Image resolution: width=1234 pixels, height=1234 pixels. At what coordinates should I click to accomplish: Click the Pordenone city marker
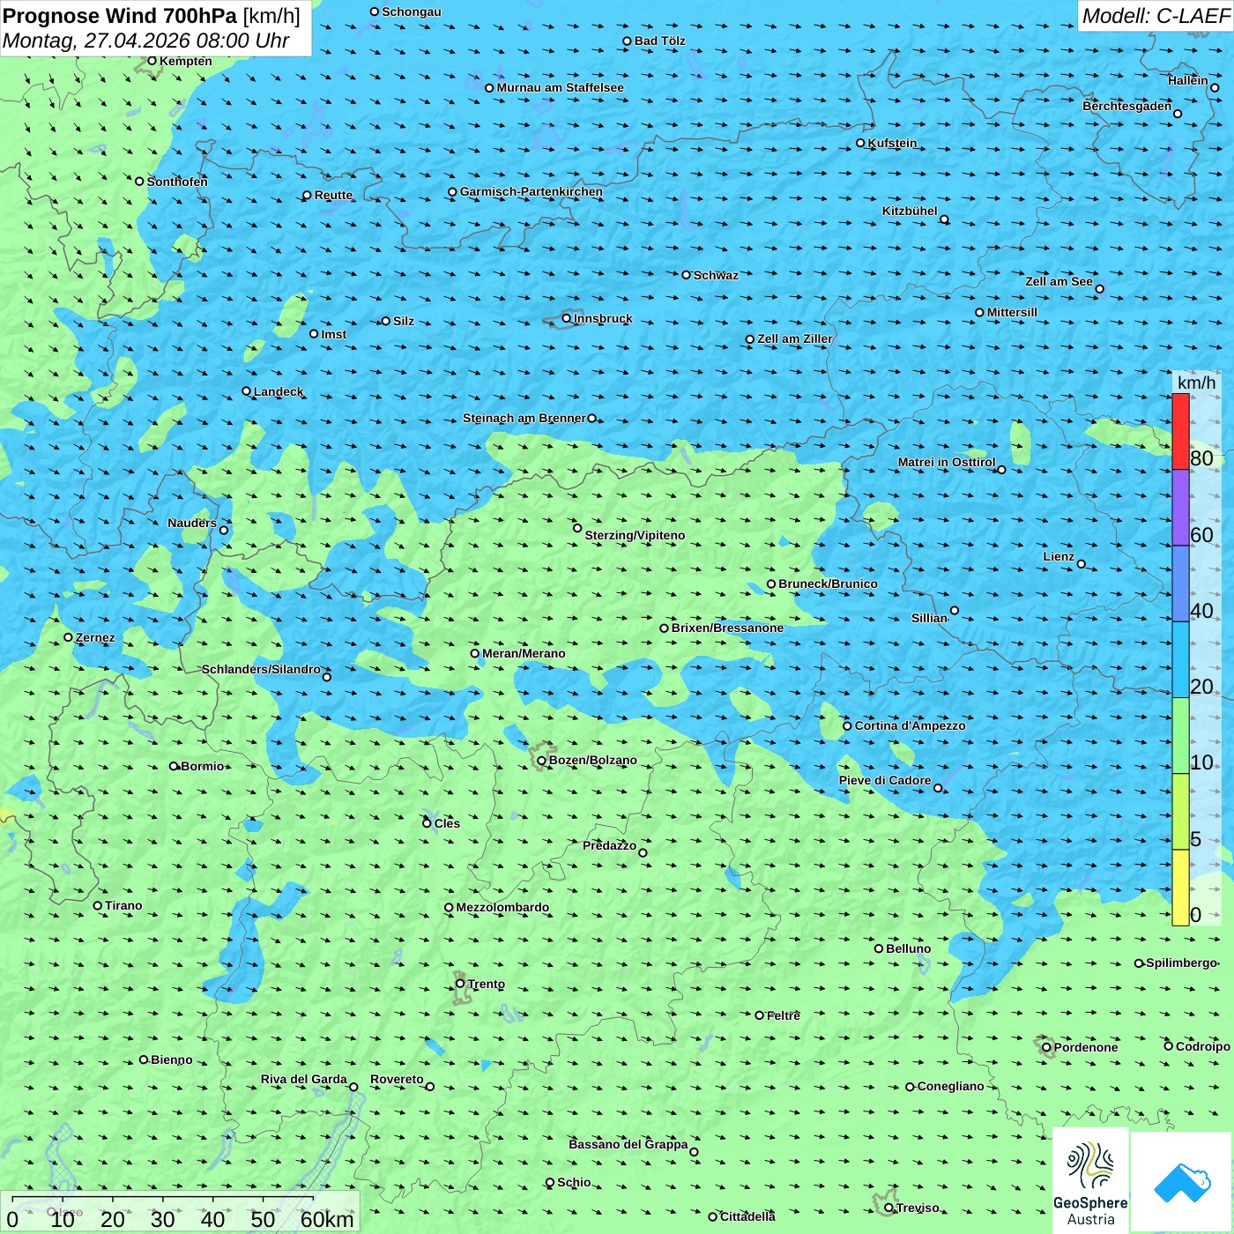pos(1047,1048)
